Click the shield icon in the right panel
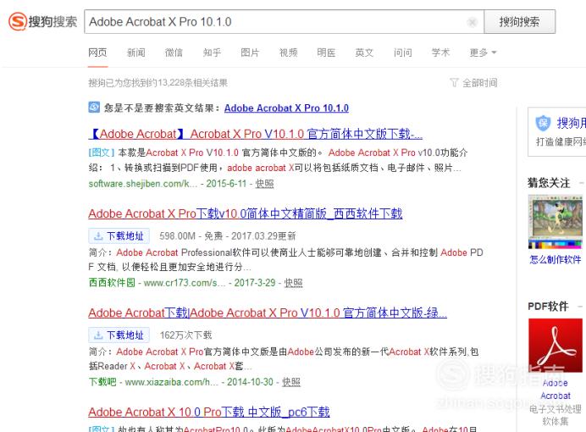The height and width of the screenshot is (432, 586). tap(543, 123)
